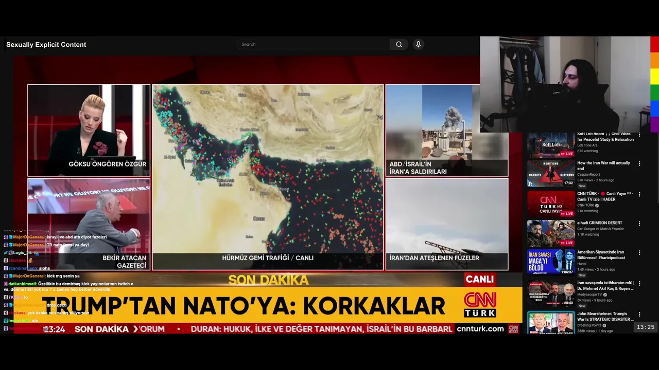Start voice search with microphone icon
The width and height of the screenshot is (659, 370).
coord(418,45)
